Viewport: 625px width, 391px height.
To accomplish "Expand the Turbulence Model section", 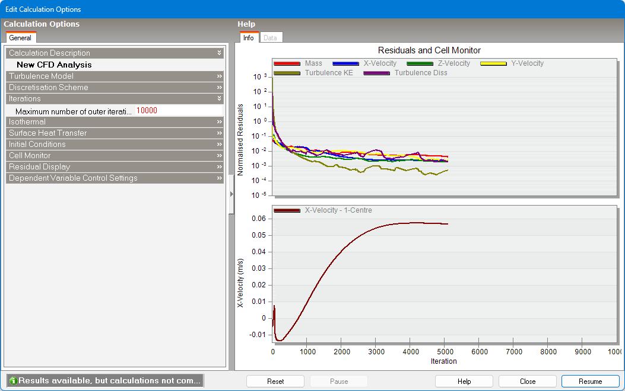I will pos(219,76).
